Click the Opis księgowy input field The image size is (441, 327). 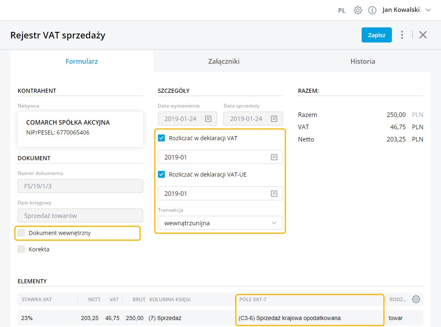(80, 215)
